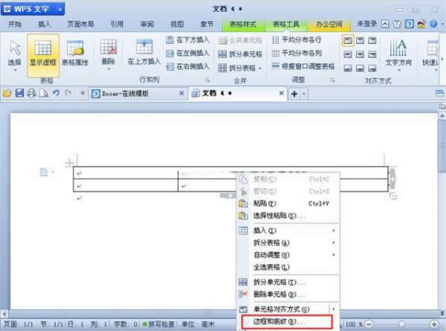Click 根据窗口调整表格 fit to window
The image size is (446, 331).
304,66
